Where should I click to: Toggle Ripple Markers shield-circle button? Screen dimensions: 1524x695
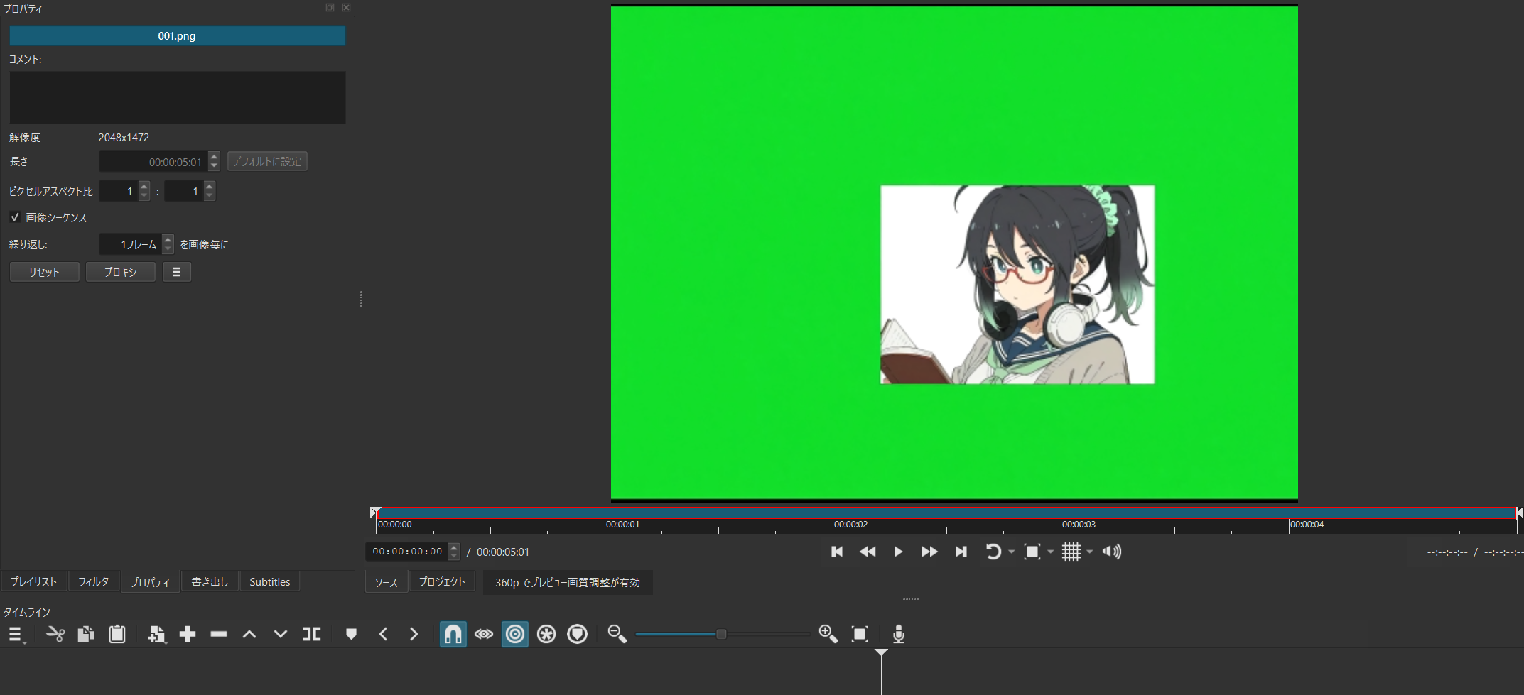click(x=578, y=634)
